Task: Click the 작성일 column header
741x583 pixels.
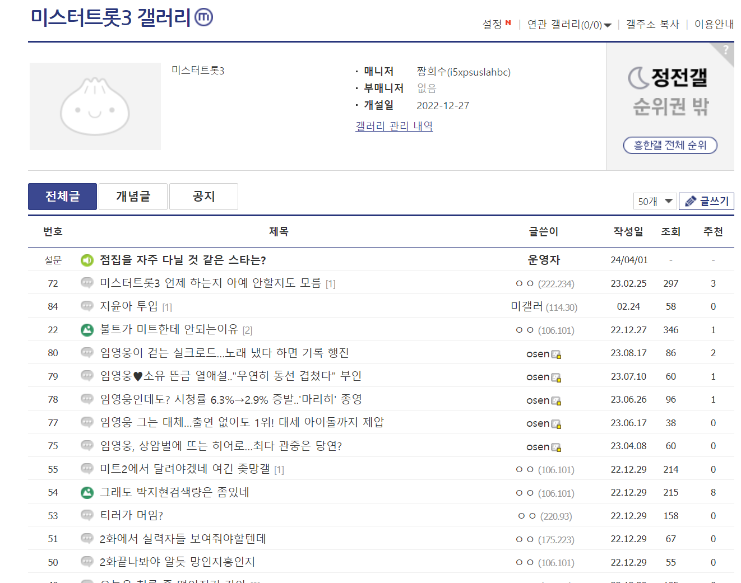Action: pos(628,231)
